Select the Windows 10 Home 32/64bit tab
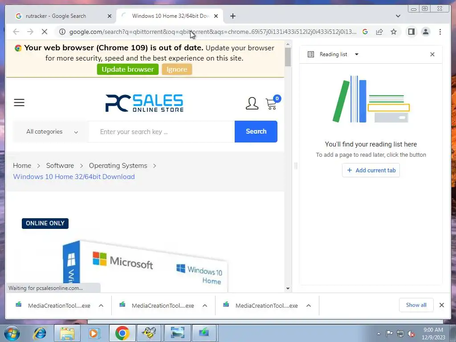The width and height of the screenshot is (456, 342). point(170,16)
